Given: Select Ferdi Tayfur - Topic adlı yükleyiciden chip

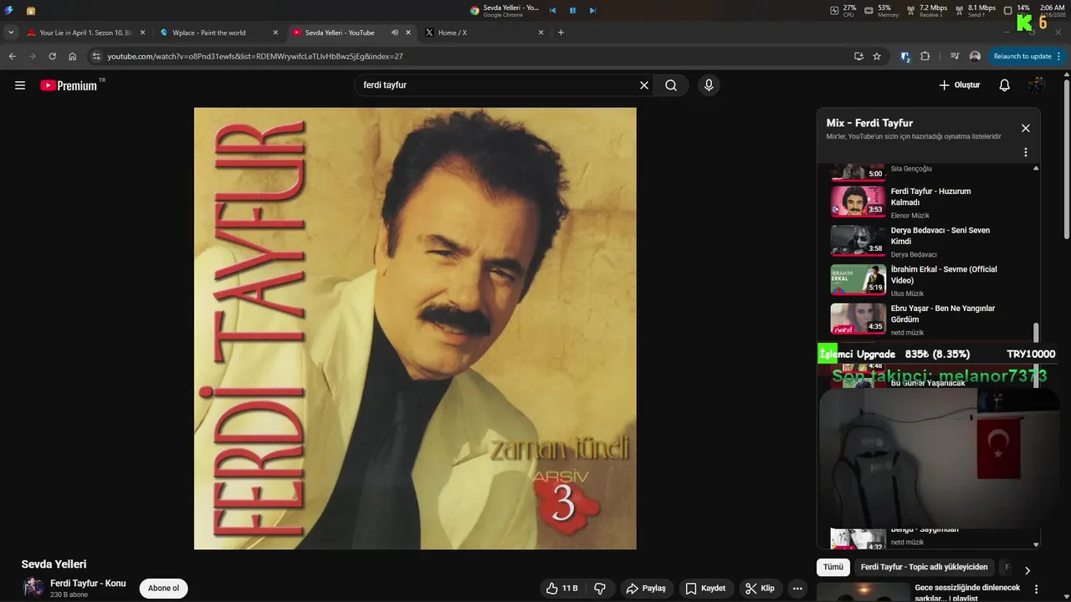Looking at the screenshot, I should pyautogui.click(x=924, y=567).
